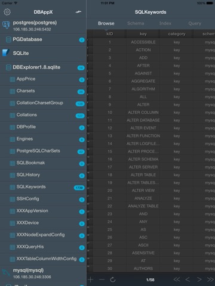Screen dimensions: 215x286
Task: Open the XXXDevice table
Action: tap(43, 223)
